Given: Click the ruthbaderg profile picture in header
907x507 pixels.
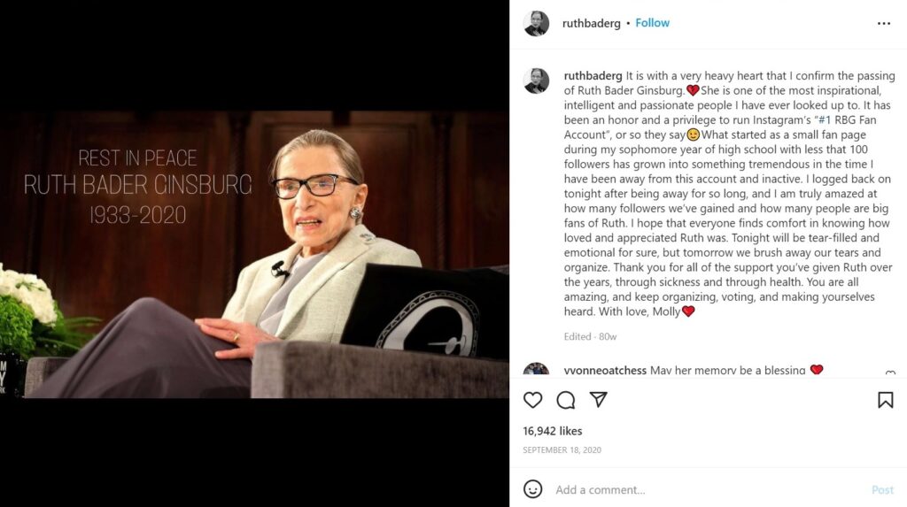Looking at the screenshot, I should [x=536, y=24].
